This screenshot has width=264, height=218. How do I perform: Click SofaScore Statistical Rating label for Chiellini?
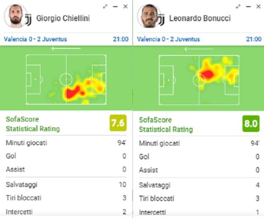(x=33, y=124)
